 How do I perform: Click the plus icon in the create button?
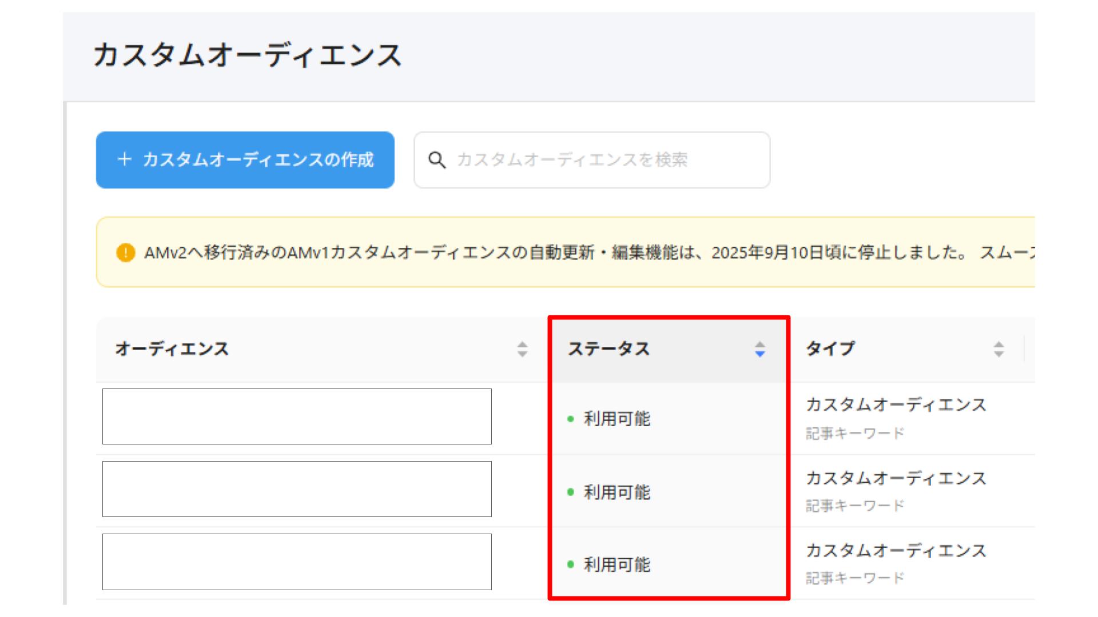click(124, 159)
